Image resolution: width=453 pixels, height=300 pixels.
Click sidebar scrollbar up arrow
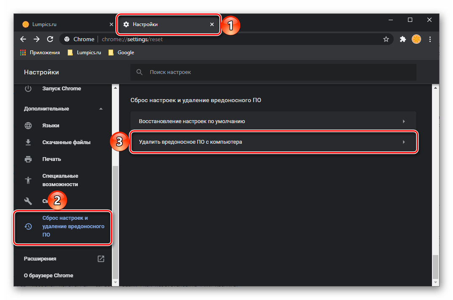click(115, 88)
